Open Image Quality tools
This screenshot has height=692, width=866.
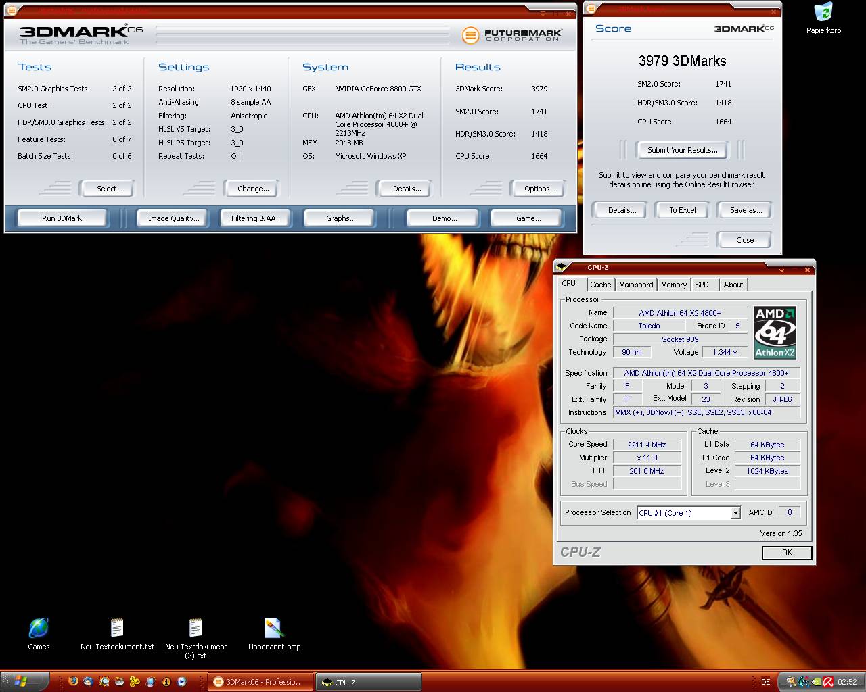coord(174,218)
